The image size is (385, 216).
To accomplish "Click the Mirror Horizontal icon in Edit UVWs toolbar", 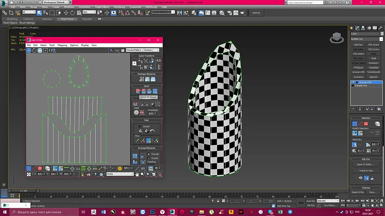I will (x=53, y=50).
